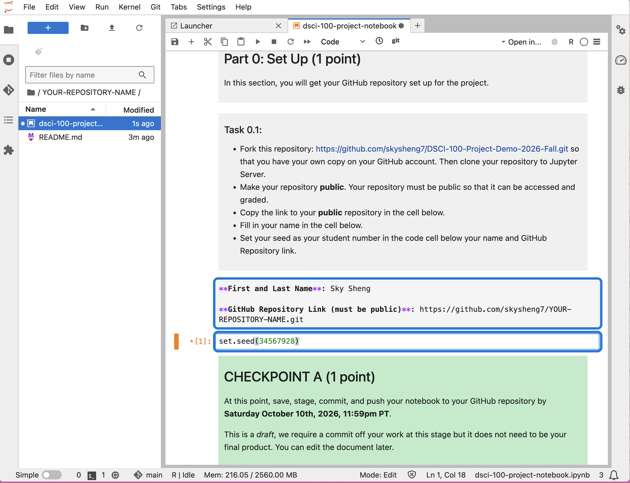This screenshot has width=630, height=483.
Task: Open the Running Terminals and Kernels panel
Action: [9, 60]
